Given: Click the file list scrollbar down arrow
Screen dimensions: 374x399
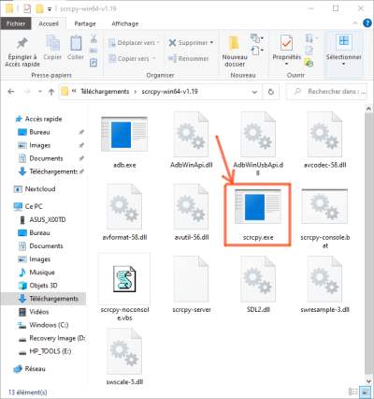Looking at the screenshot, I should (368, 381).
